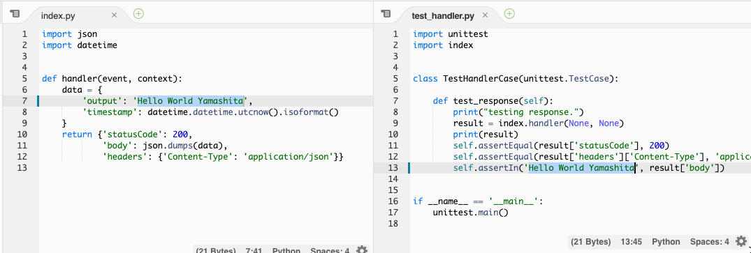Click the 'output' key in index.py
The width and height of the screenshot is (751, 253).
[102, 101]
